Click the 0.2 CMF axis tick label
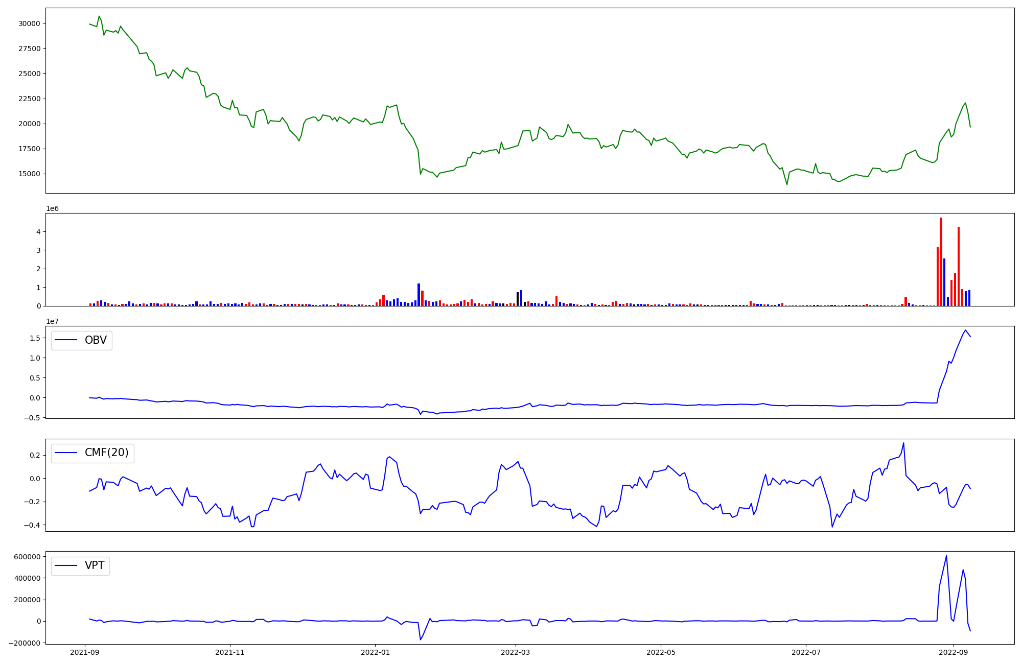 tap(35, 455)
